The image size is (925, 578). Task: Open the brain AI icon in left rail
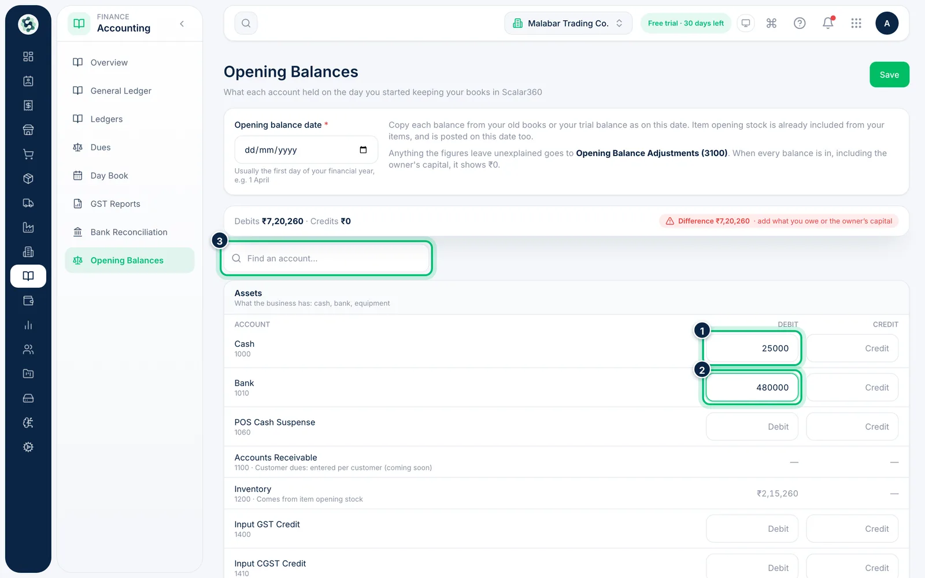(28, 423)
